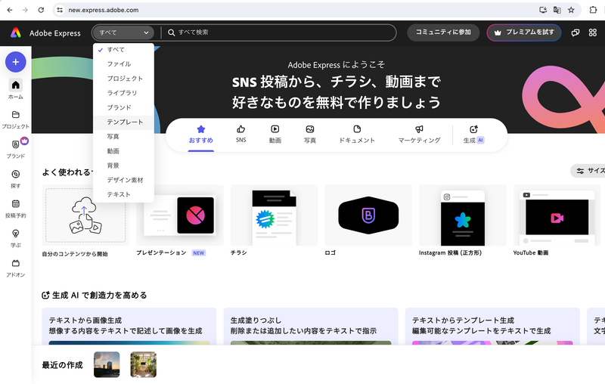
Task: Click the Adobe Express logo icon
Action: (x=16, y=33)
